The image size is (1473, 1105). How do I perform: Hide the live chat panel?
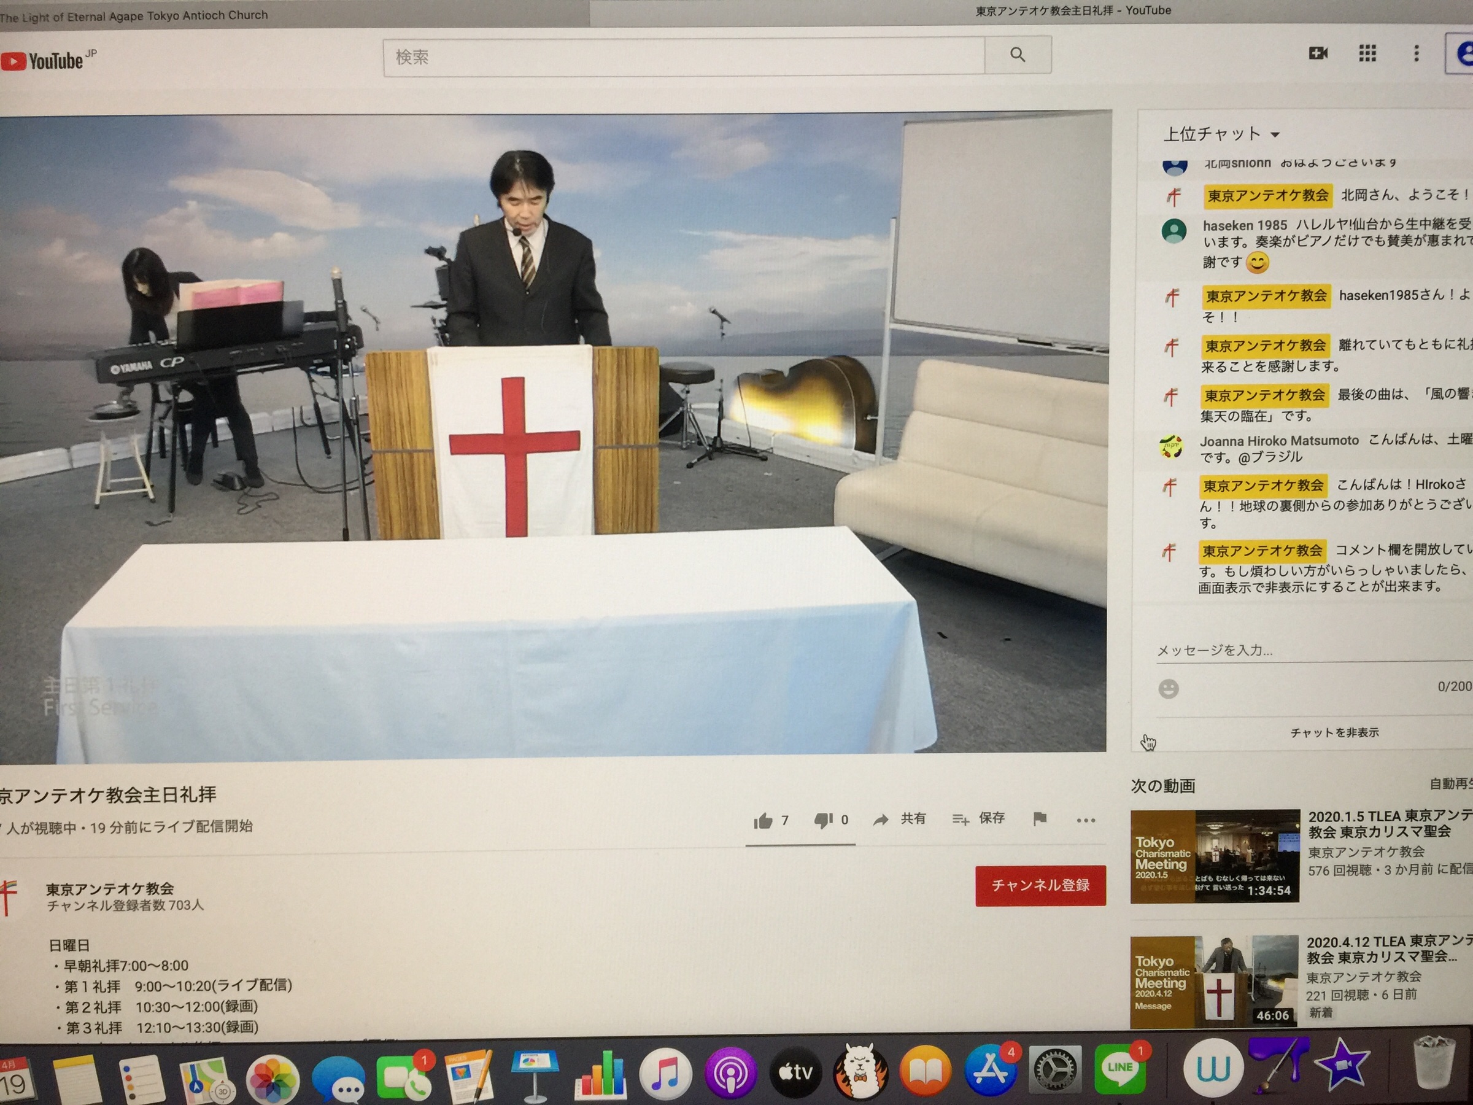point(1334,732)
